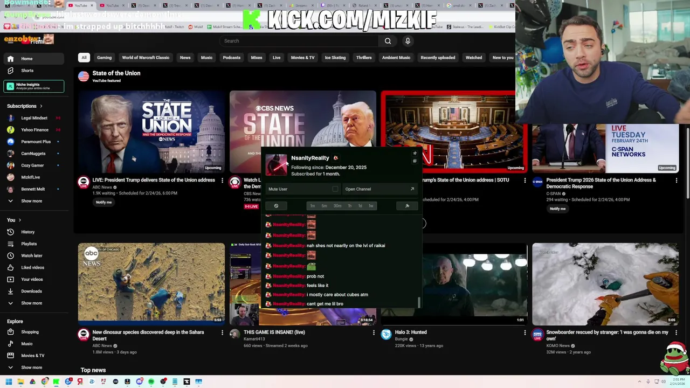The height and width of the screenshot is (388, 690).
Task: Select the Gaming filter chip
Action: (x=104, y=58)
